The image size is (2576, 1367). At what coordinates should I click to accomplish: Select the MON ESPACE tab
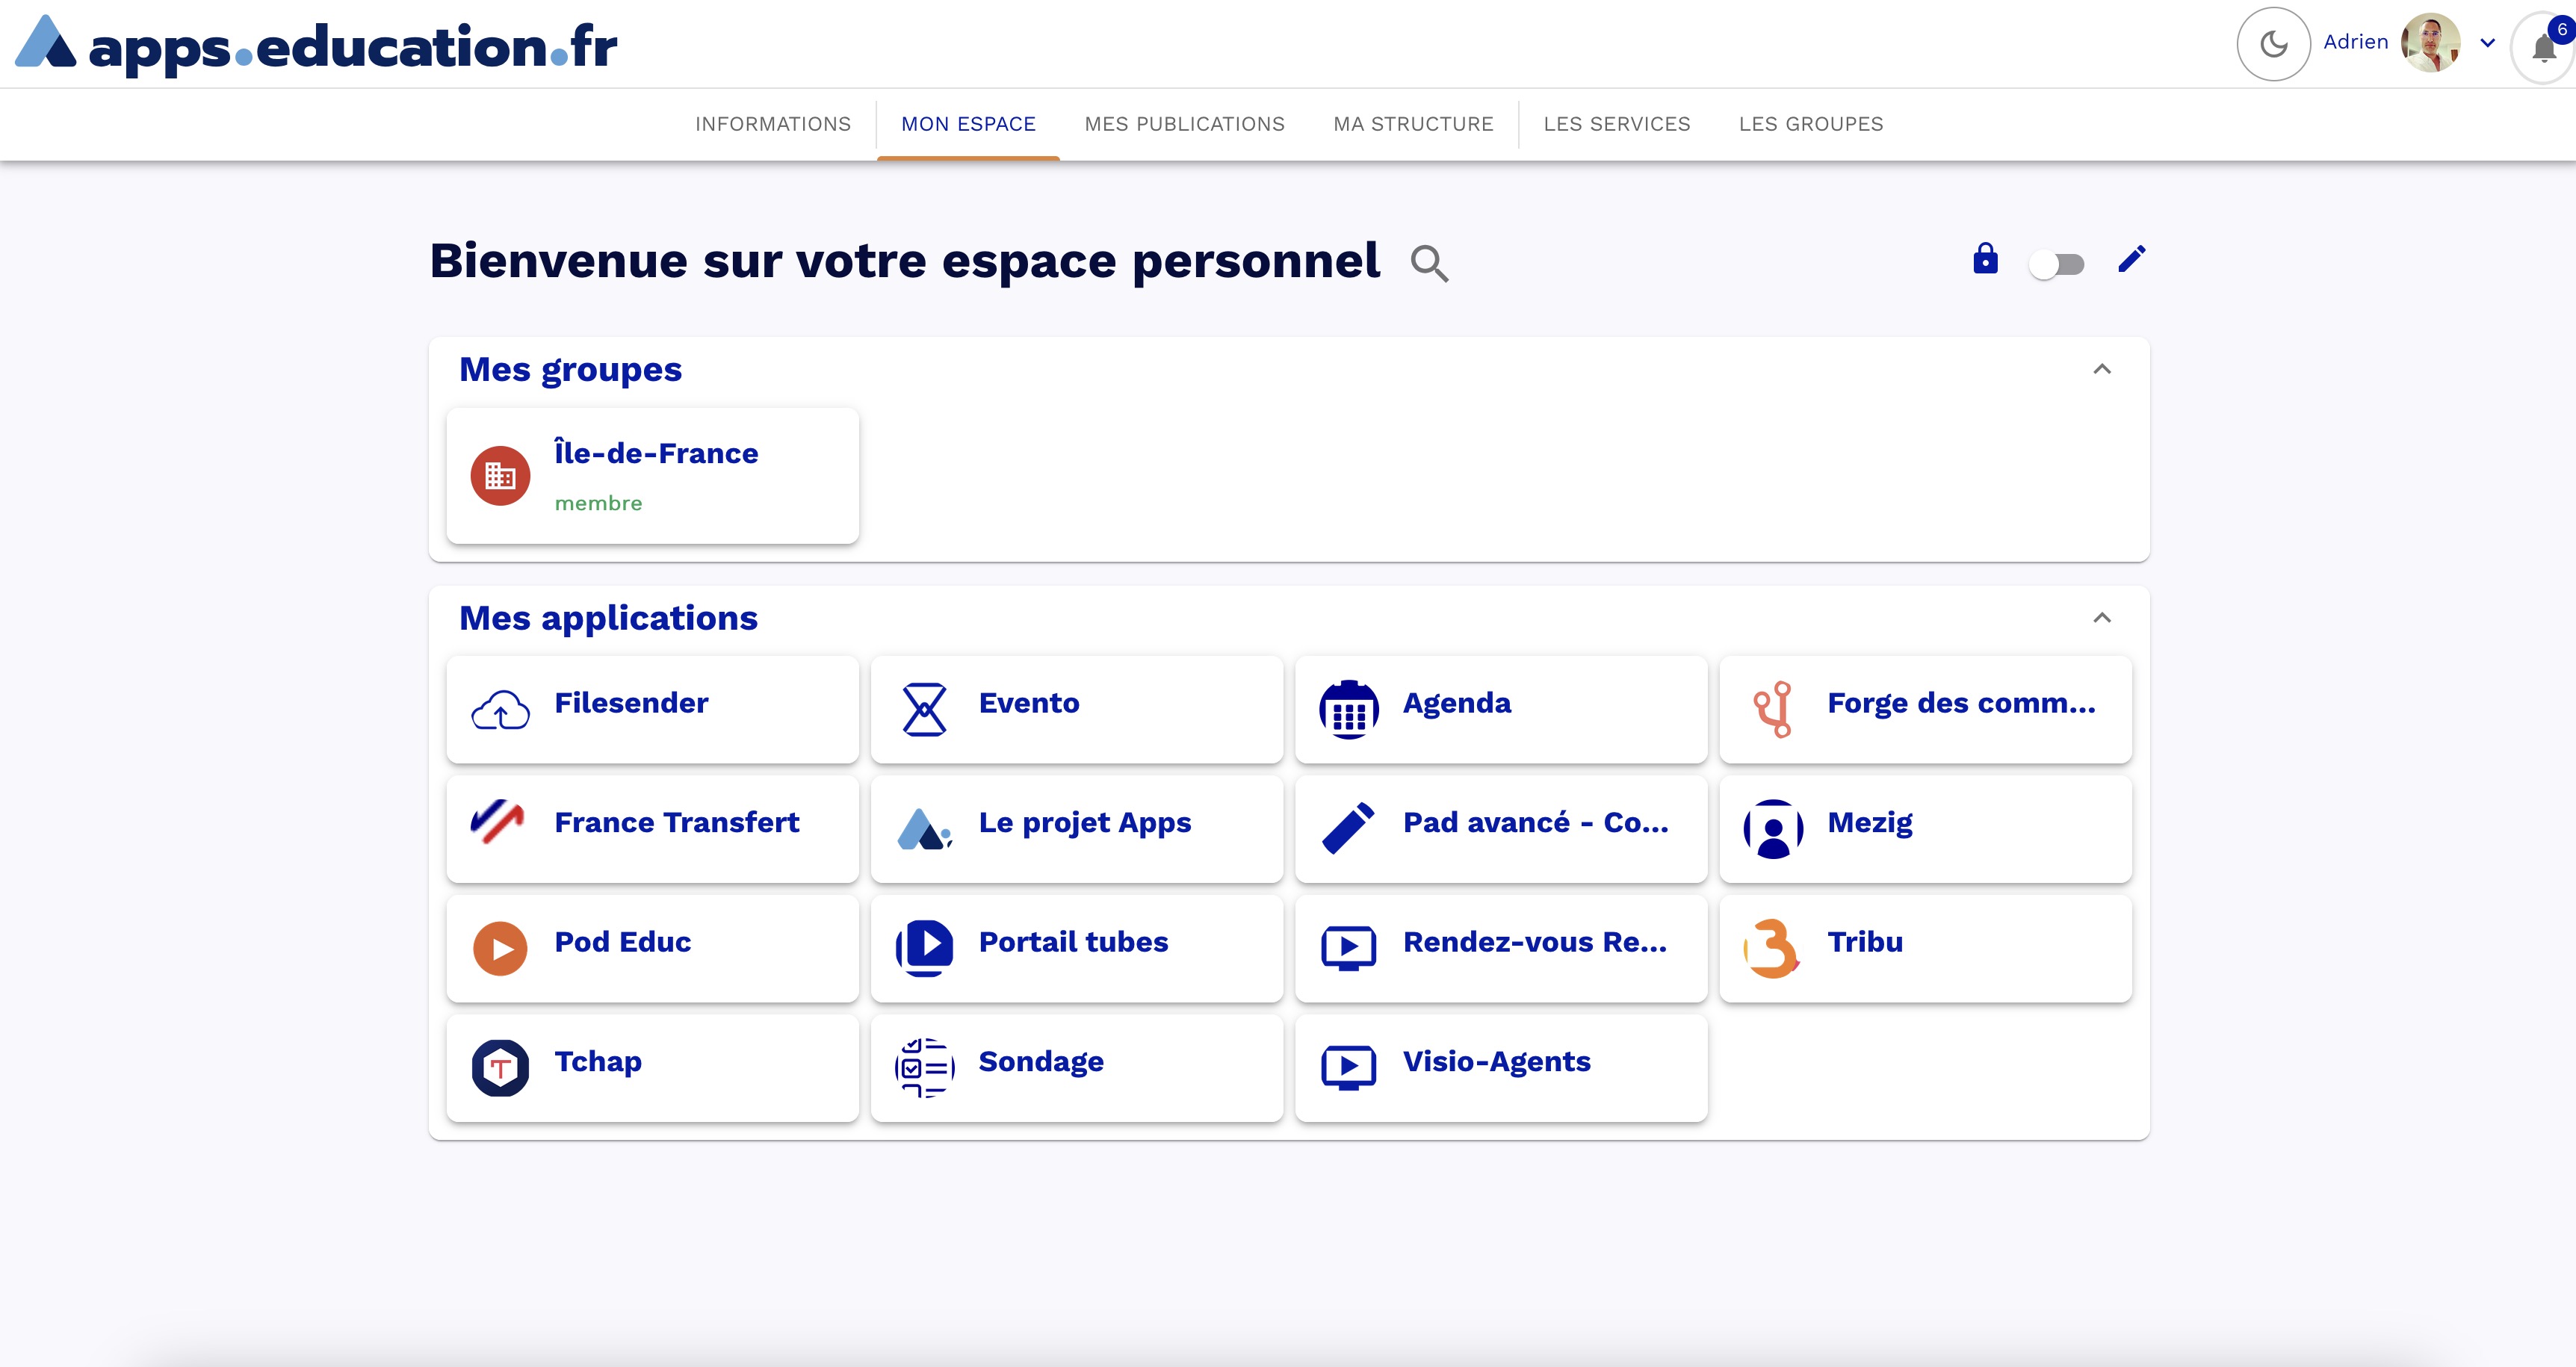pyautogui.click(x=968, y=124)
